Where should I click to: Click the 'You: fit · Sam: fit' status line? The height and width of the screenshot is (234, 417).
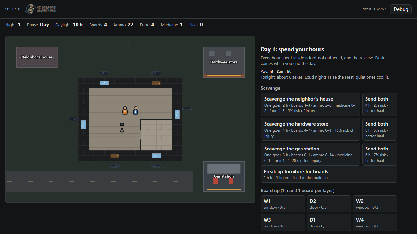click(x=276, y=71)
